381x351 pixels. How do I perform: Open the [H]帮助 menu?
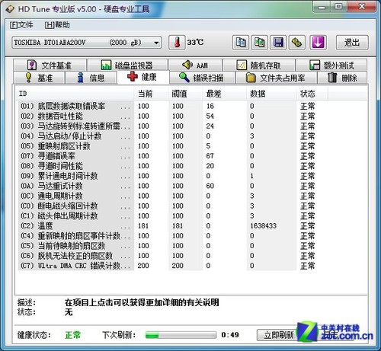pos(57,25)
